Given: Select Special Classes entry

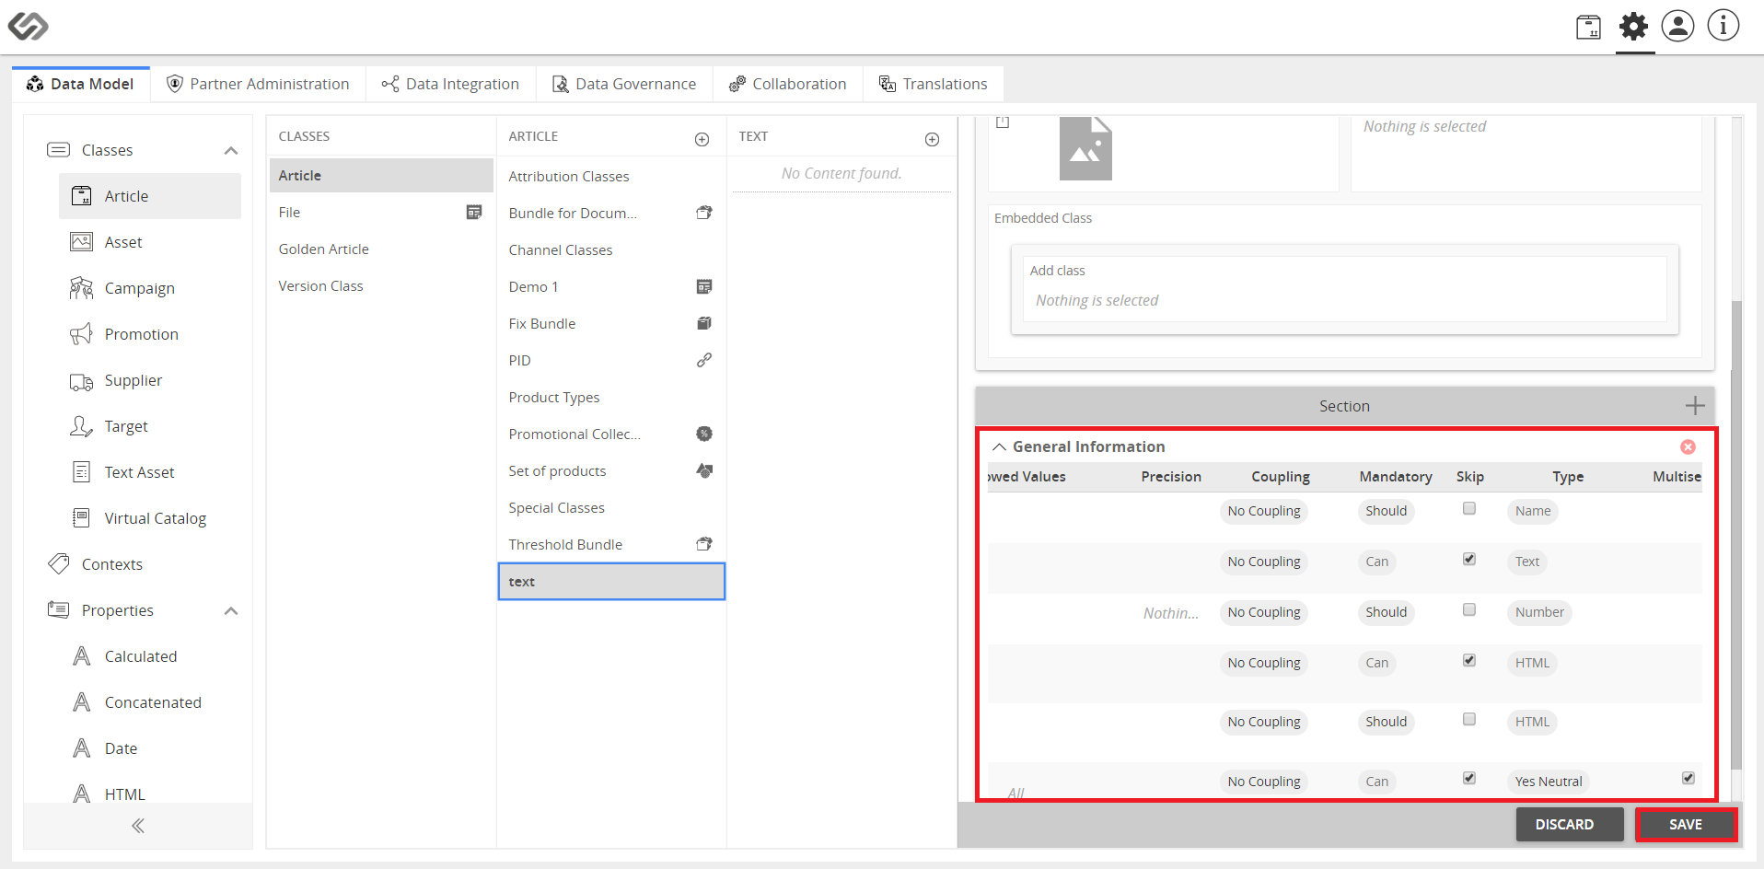Looking at the screenshot, I should point(611,507).
